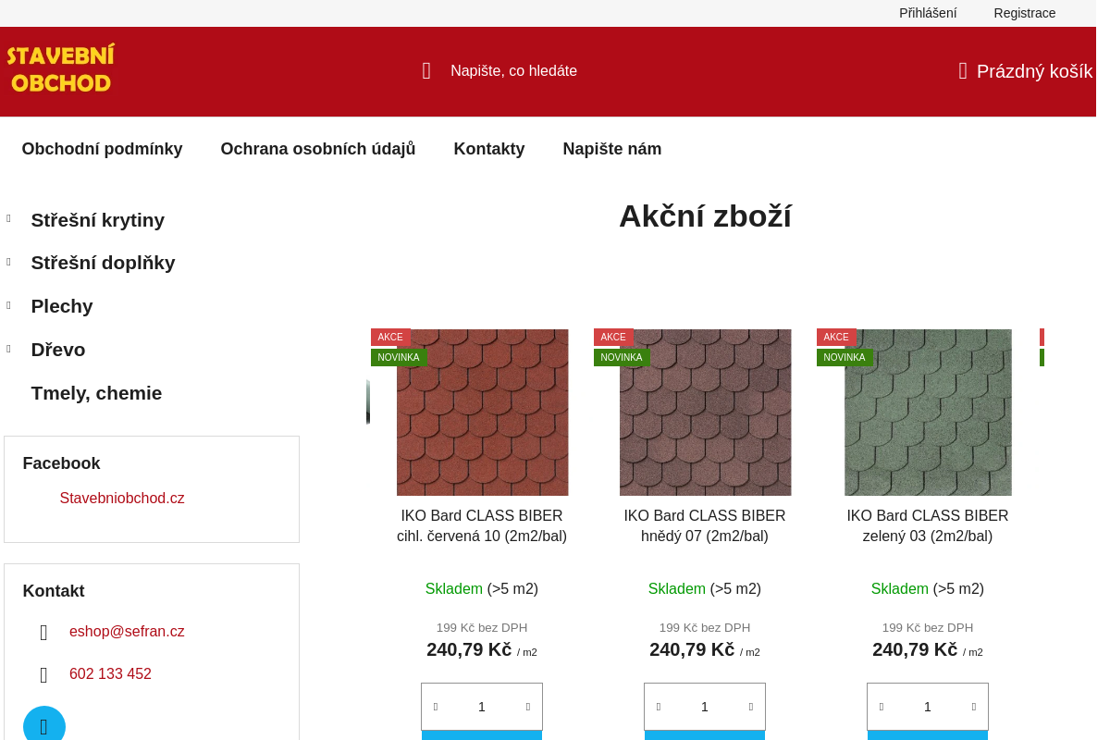Open the Stavebniobchod.cz Facebook link
Screen dimensions: 1110x740
point(122,498)
